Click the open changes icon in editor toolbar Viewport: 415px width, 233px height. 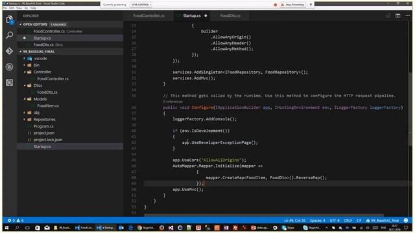click(388, 16)
